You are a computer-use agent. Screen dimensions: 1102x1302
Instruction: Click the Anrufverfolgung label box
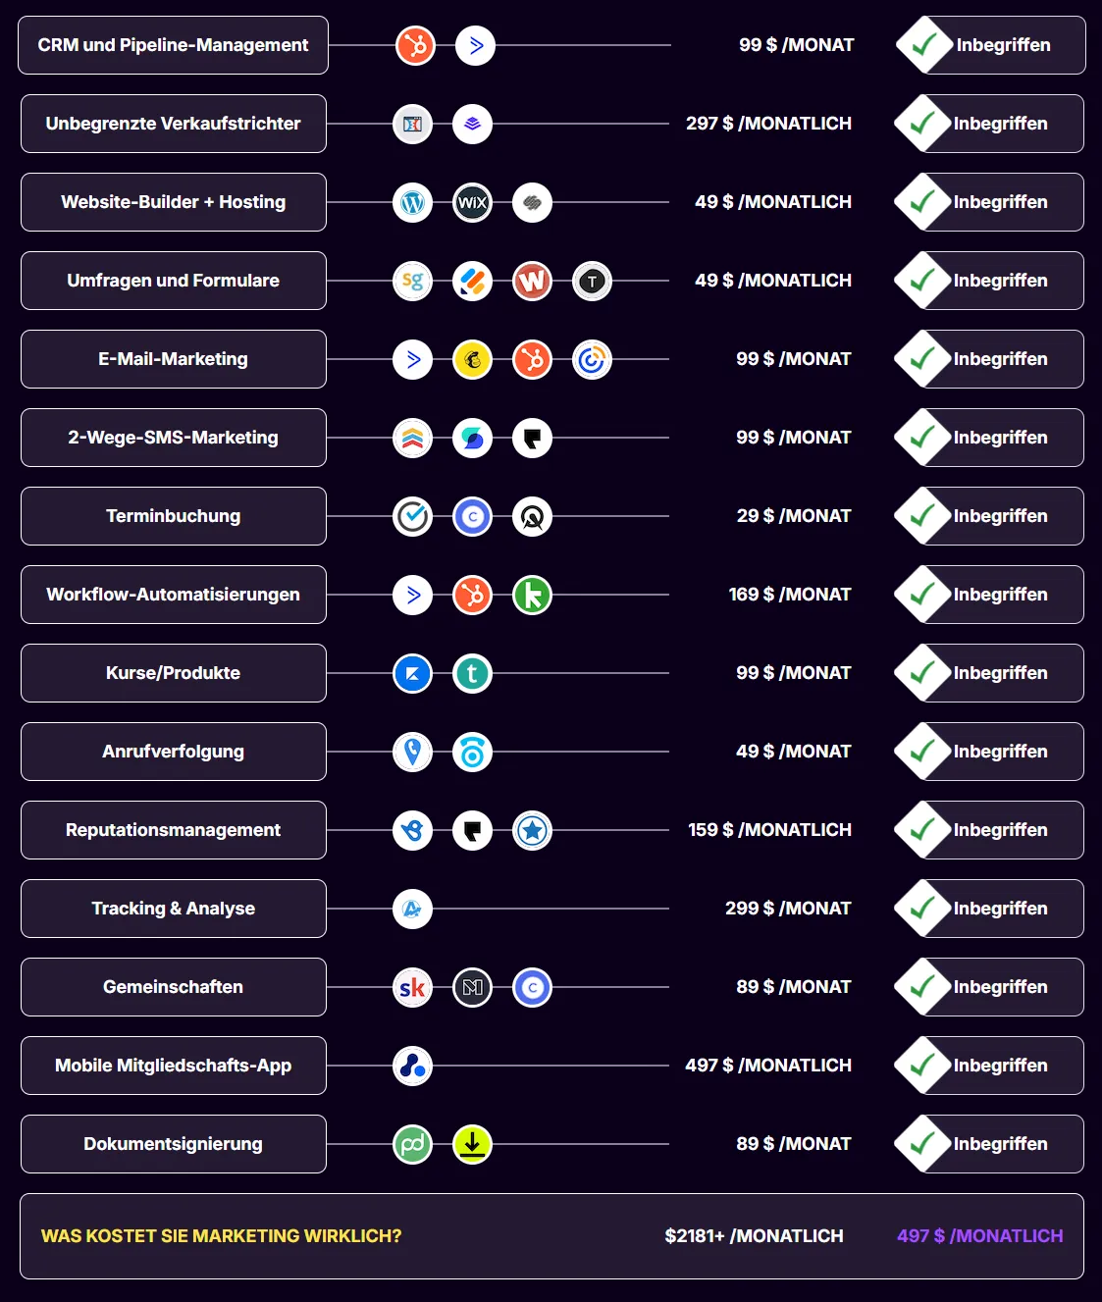(174, 752)
